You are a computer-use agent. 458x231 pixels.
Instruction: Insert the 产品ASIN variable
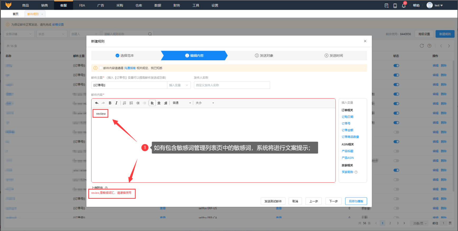pos(348,158)
